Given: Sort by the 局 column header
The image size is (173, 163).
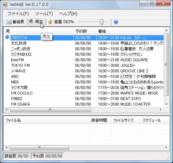Looking at the screenshot, I should (39, 31).
